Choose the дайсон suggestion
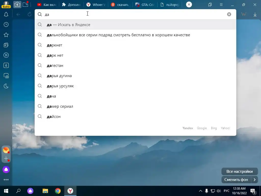The image size is (261, 196). [135, 116]
